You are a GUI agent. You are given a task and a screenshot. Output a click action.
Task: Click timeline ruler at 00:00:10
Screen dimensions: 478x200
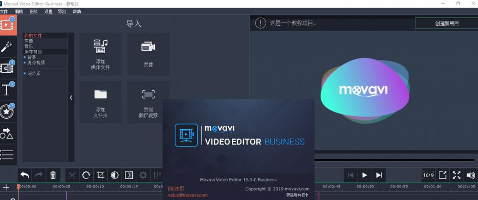pyautogui.click(x=95, y=186)
